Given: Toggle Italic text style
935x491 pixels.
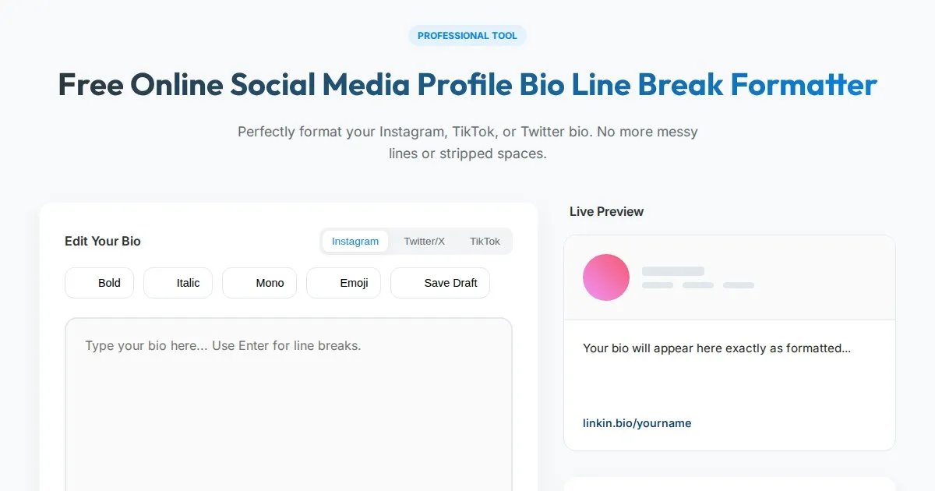Looking at the screenshot, I should [178, 283].
